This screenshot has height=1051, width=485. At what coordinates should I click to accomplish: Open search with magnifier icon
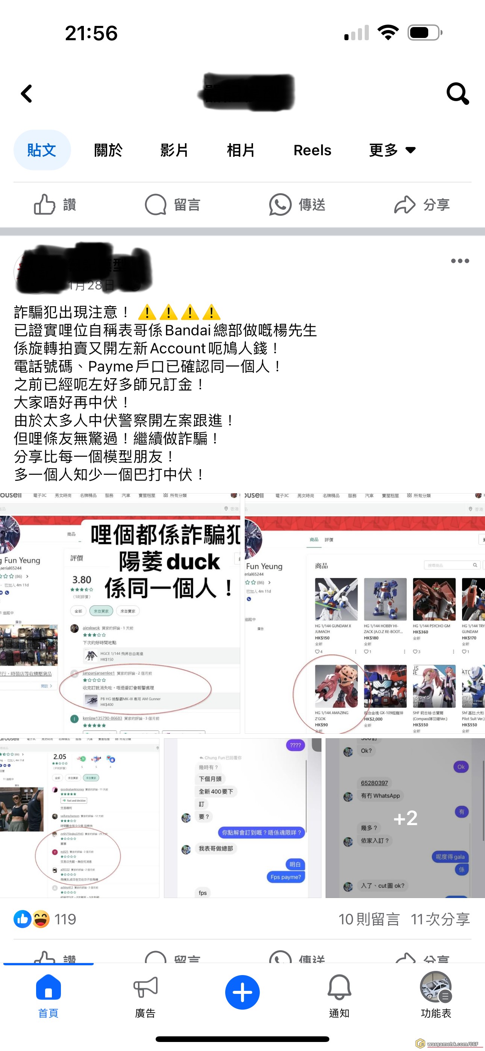point(457,94)
